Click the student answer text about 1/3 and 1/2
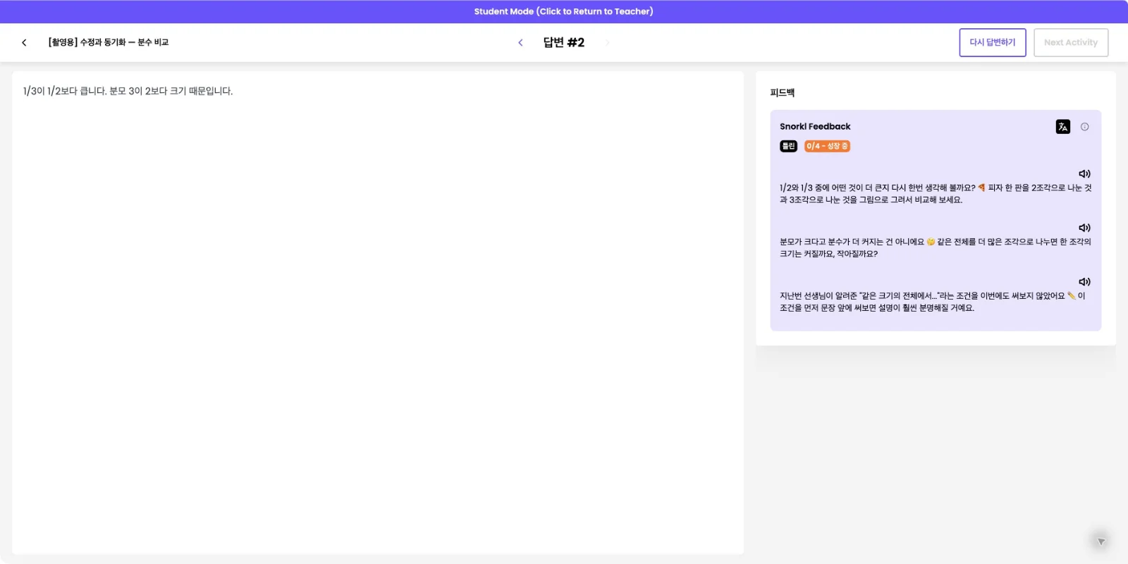 click(x=128, y=91)
